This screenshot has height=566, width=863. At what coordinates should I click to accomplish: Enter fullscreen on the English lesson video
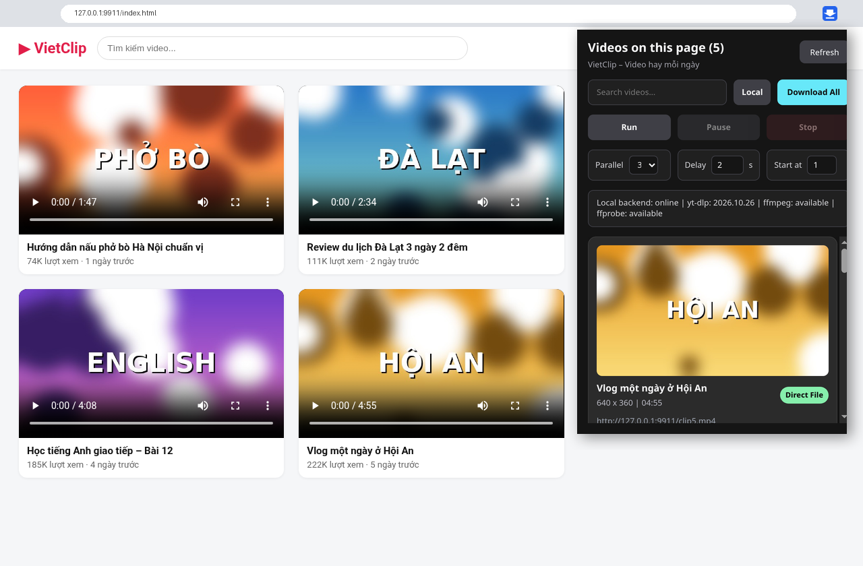[x=235, y=406]
